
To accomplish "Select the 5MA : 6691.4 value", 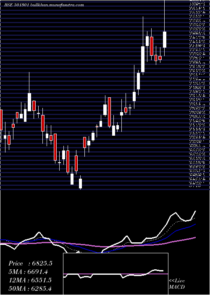I will [28, 272].
